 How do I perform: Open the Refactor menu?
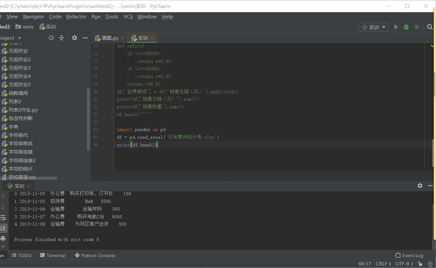click(76, 17)
